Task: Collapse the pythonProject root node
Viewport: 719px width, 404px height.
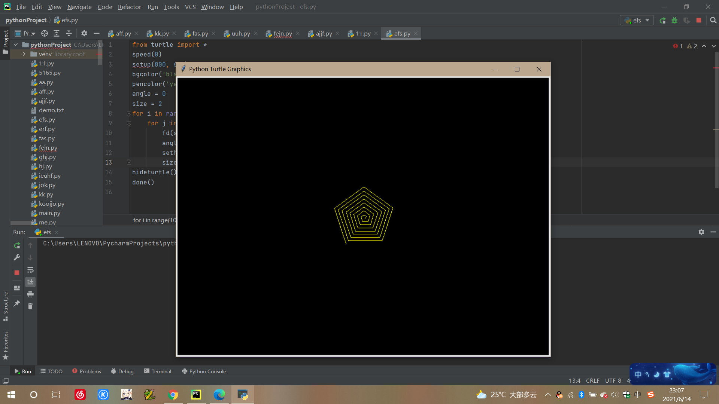Action: (x=16, y=45)
